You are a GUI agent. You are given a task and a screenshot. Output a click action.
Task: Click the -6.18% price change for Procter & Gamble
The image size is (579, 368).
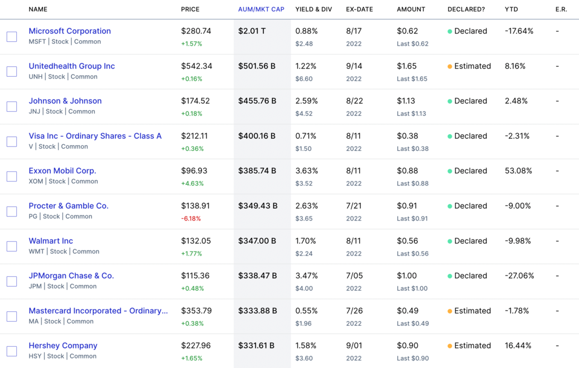(191, 218)
